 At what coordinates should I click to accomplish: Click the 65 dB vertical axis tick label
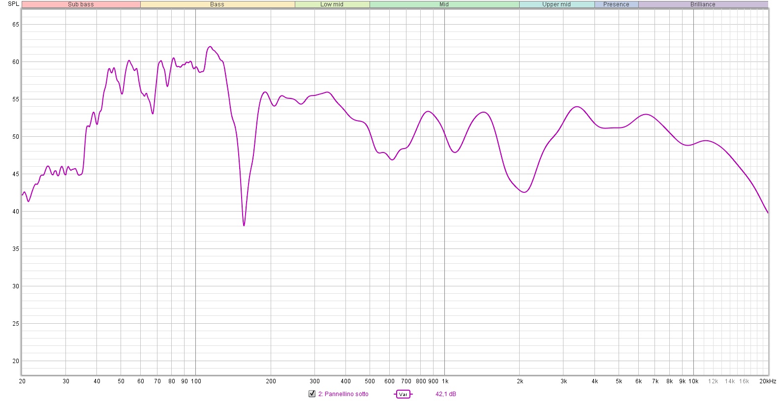16,25
